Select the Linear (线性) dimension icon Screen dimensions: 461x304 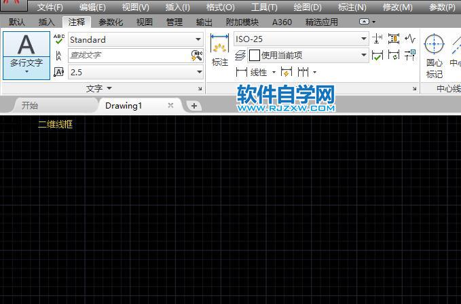point(242,72)
